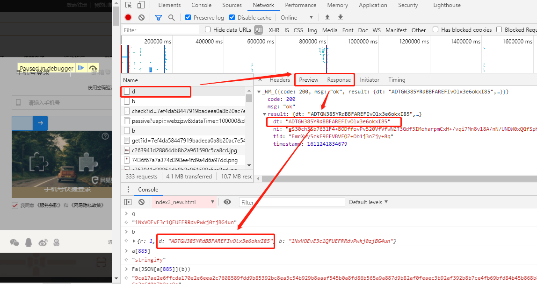Open the Online throttling dropdown
The width and height of the screenshot is (537, 284).
point(297,17)
